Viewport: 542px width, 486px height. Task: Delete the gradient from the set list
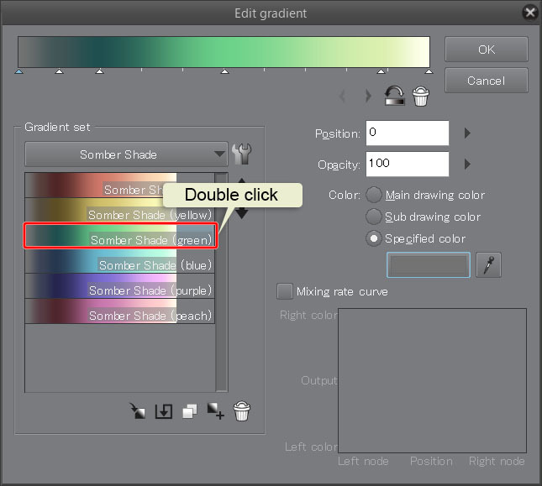pos(242,411)
